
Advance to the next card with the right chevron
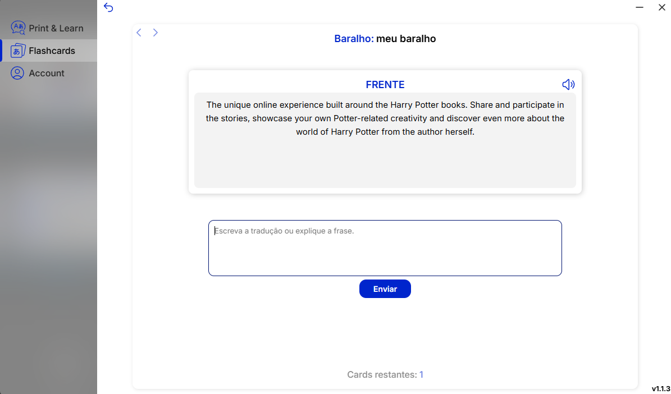pos(156,33)
